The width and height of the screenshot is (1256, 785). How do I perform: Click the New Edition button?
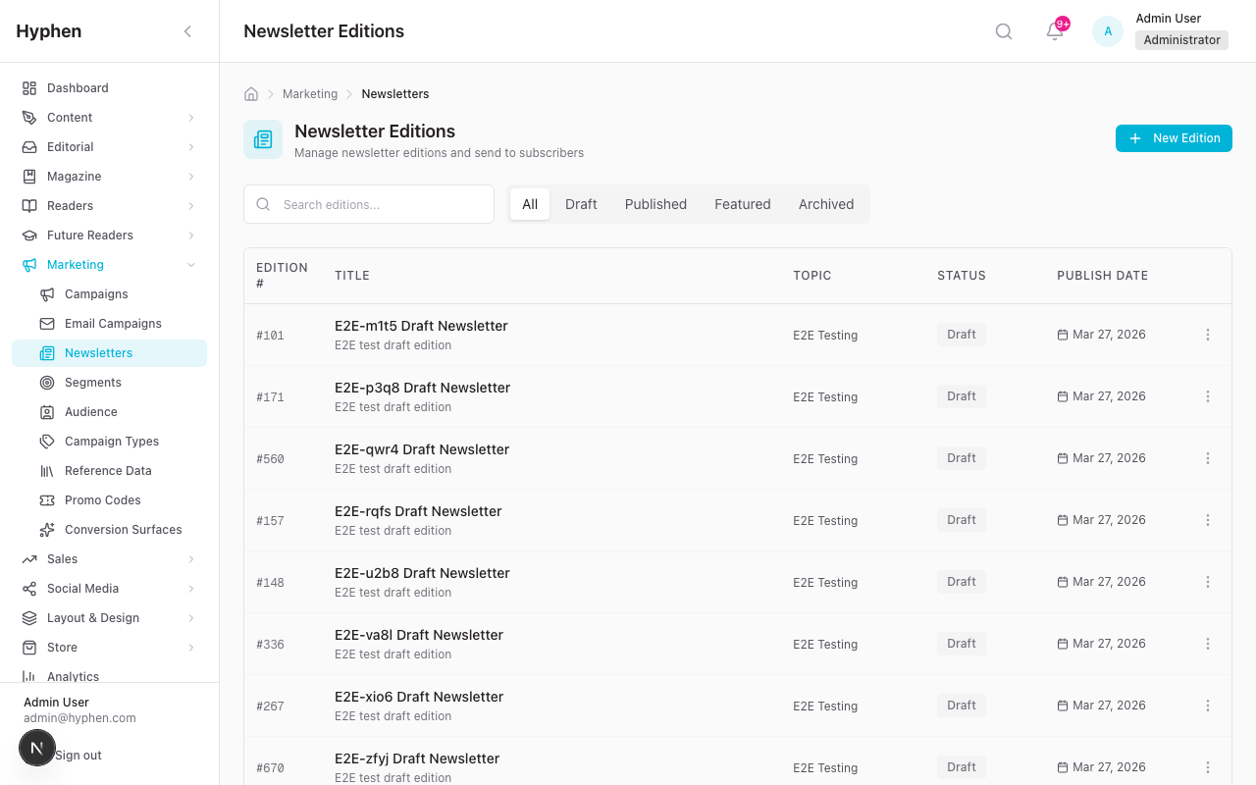tap(1174, 137)
